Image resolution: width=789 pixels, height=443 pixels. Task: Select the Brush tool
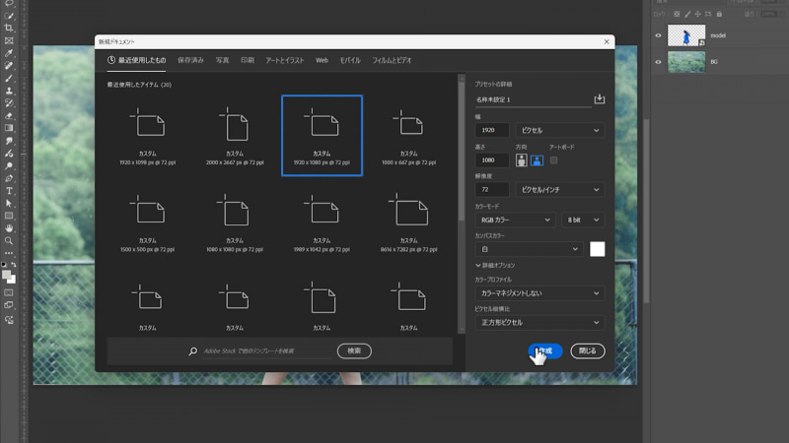9,79
